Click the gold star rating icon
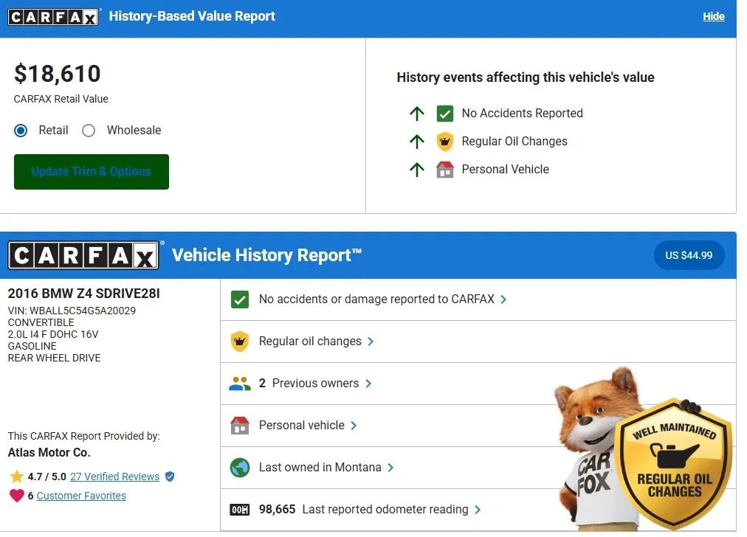Image resolution: width=747 pixels, height=537 pixels. pos(17,476)
